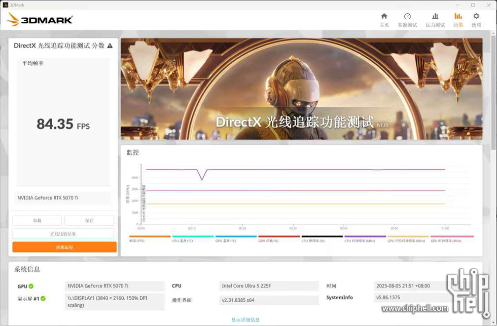Open the 压力测试 stress tests tab
Screen dimensions: 497x326
coord(435,20)
